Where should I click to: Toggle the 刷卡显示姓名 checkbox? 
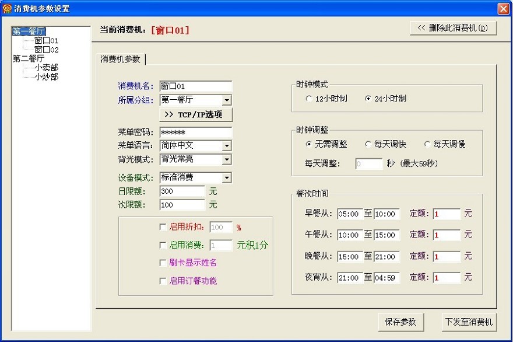[163, 263]
